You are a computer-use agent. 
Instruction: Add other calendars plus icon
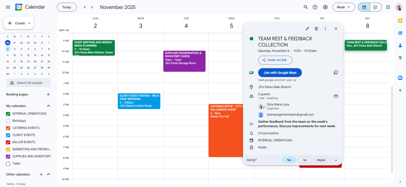pos(41,174)
